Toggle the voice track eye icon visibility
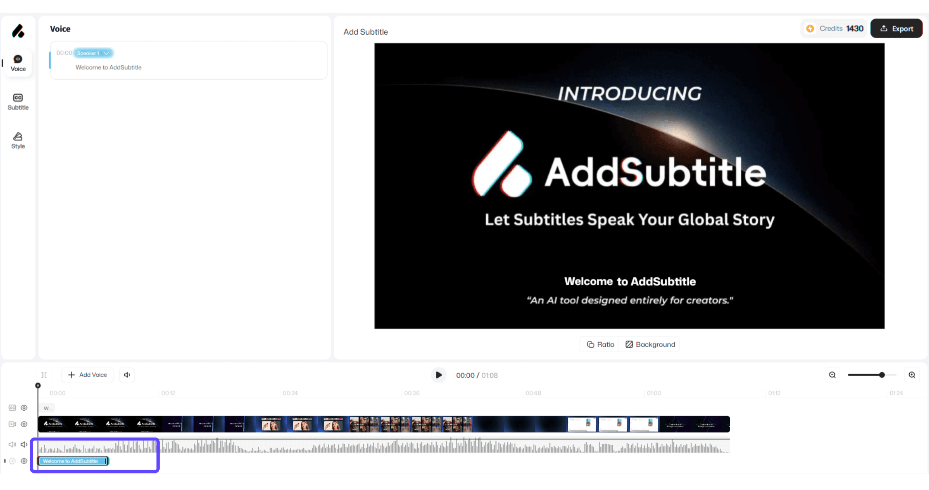Screen dimensions: 929x490 (24, 461)
